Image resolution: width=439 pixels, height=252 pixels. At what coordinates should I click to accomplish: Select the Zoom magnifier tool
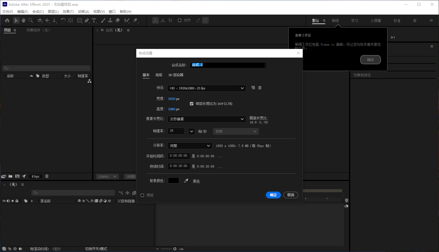(31, 20)
